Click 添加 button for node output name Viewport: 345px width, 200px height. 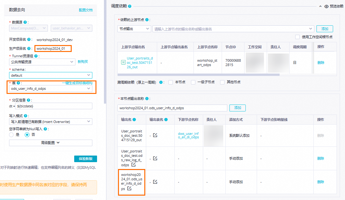[237, 108]
